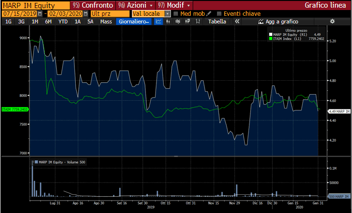This screenshot has height=213, width=352.
Task: Enable the Med mob checkbox
Action: (x=176, y=14)
